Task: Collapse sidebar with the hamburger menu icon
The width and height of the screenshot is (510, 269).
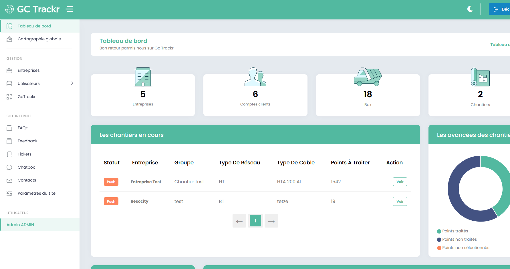Action: (69, 9)
